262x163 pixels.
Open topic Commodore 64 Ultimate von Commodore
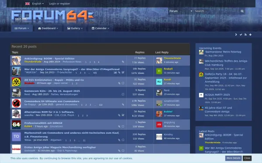point(52,101)
